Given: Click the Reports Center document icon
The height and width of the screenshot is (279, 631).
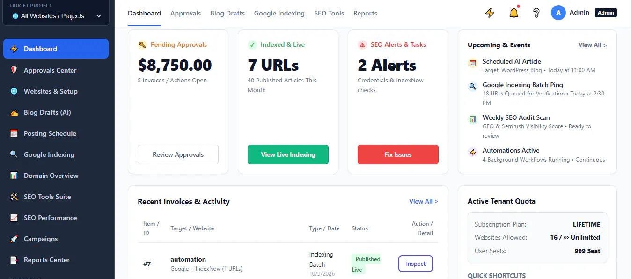Looking at the screenshot, I should click(14, 260).
